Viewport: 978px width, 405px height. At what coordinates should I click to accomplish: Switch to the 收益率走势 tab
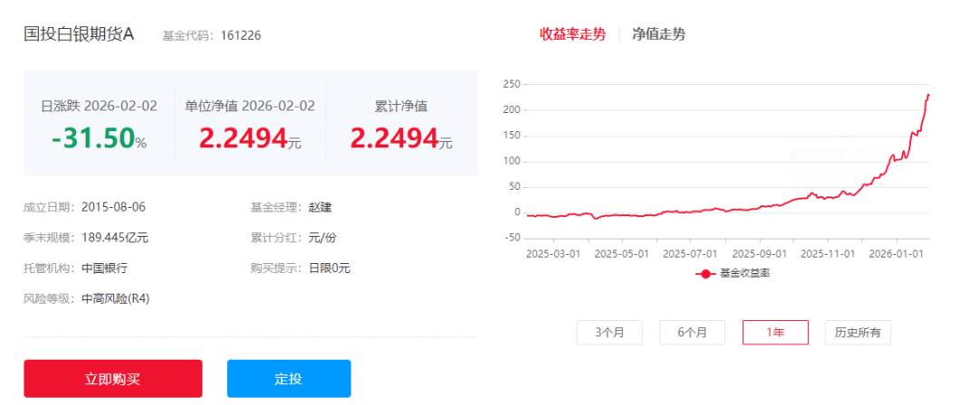[x=572, y=34]
